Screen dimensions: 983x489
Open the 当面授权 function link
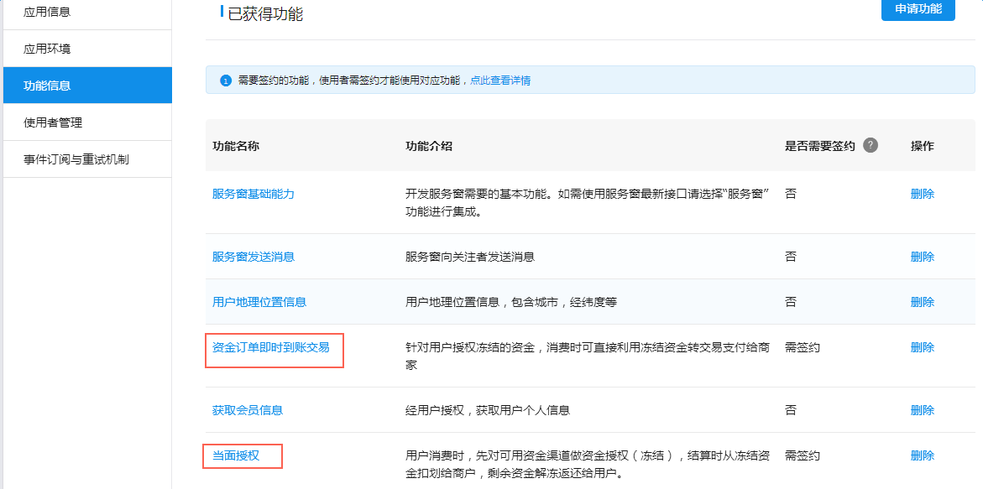[235, 455]
